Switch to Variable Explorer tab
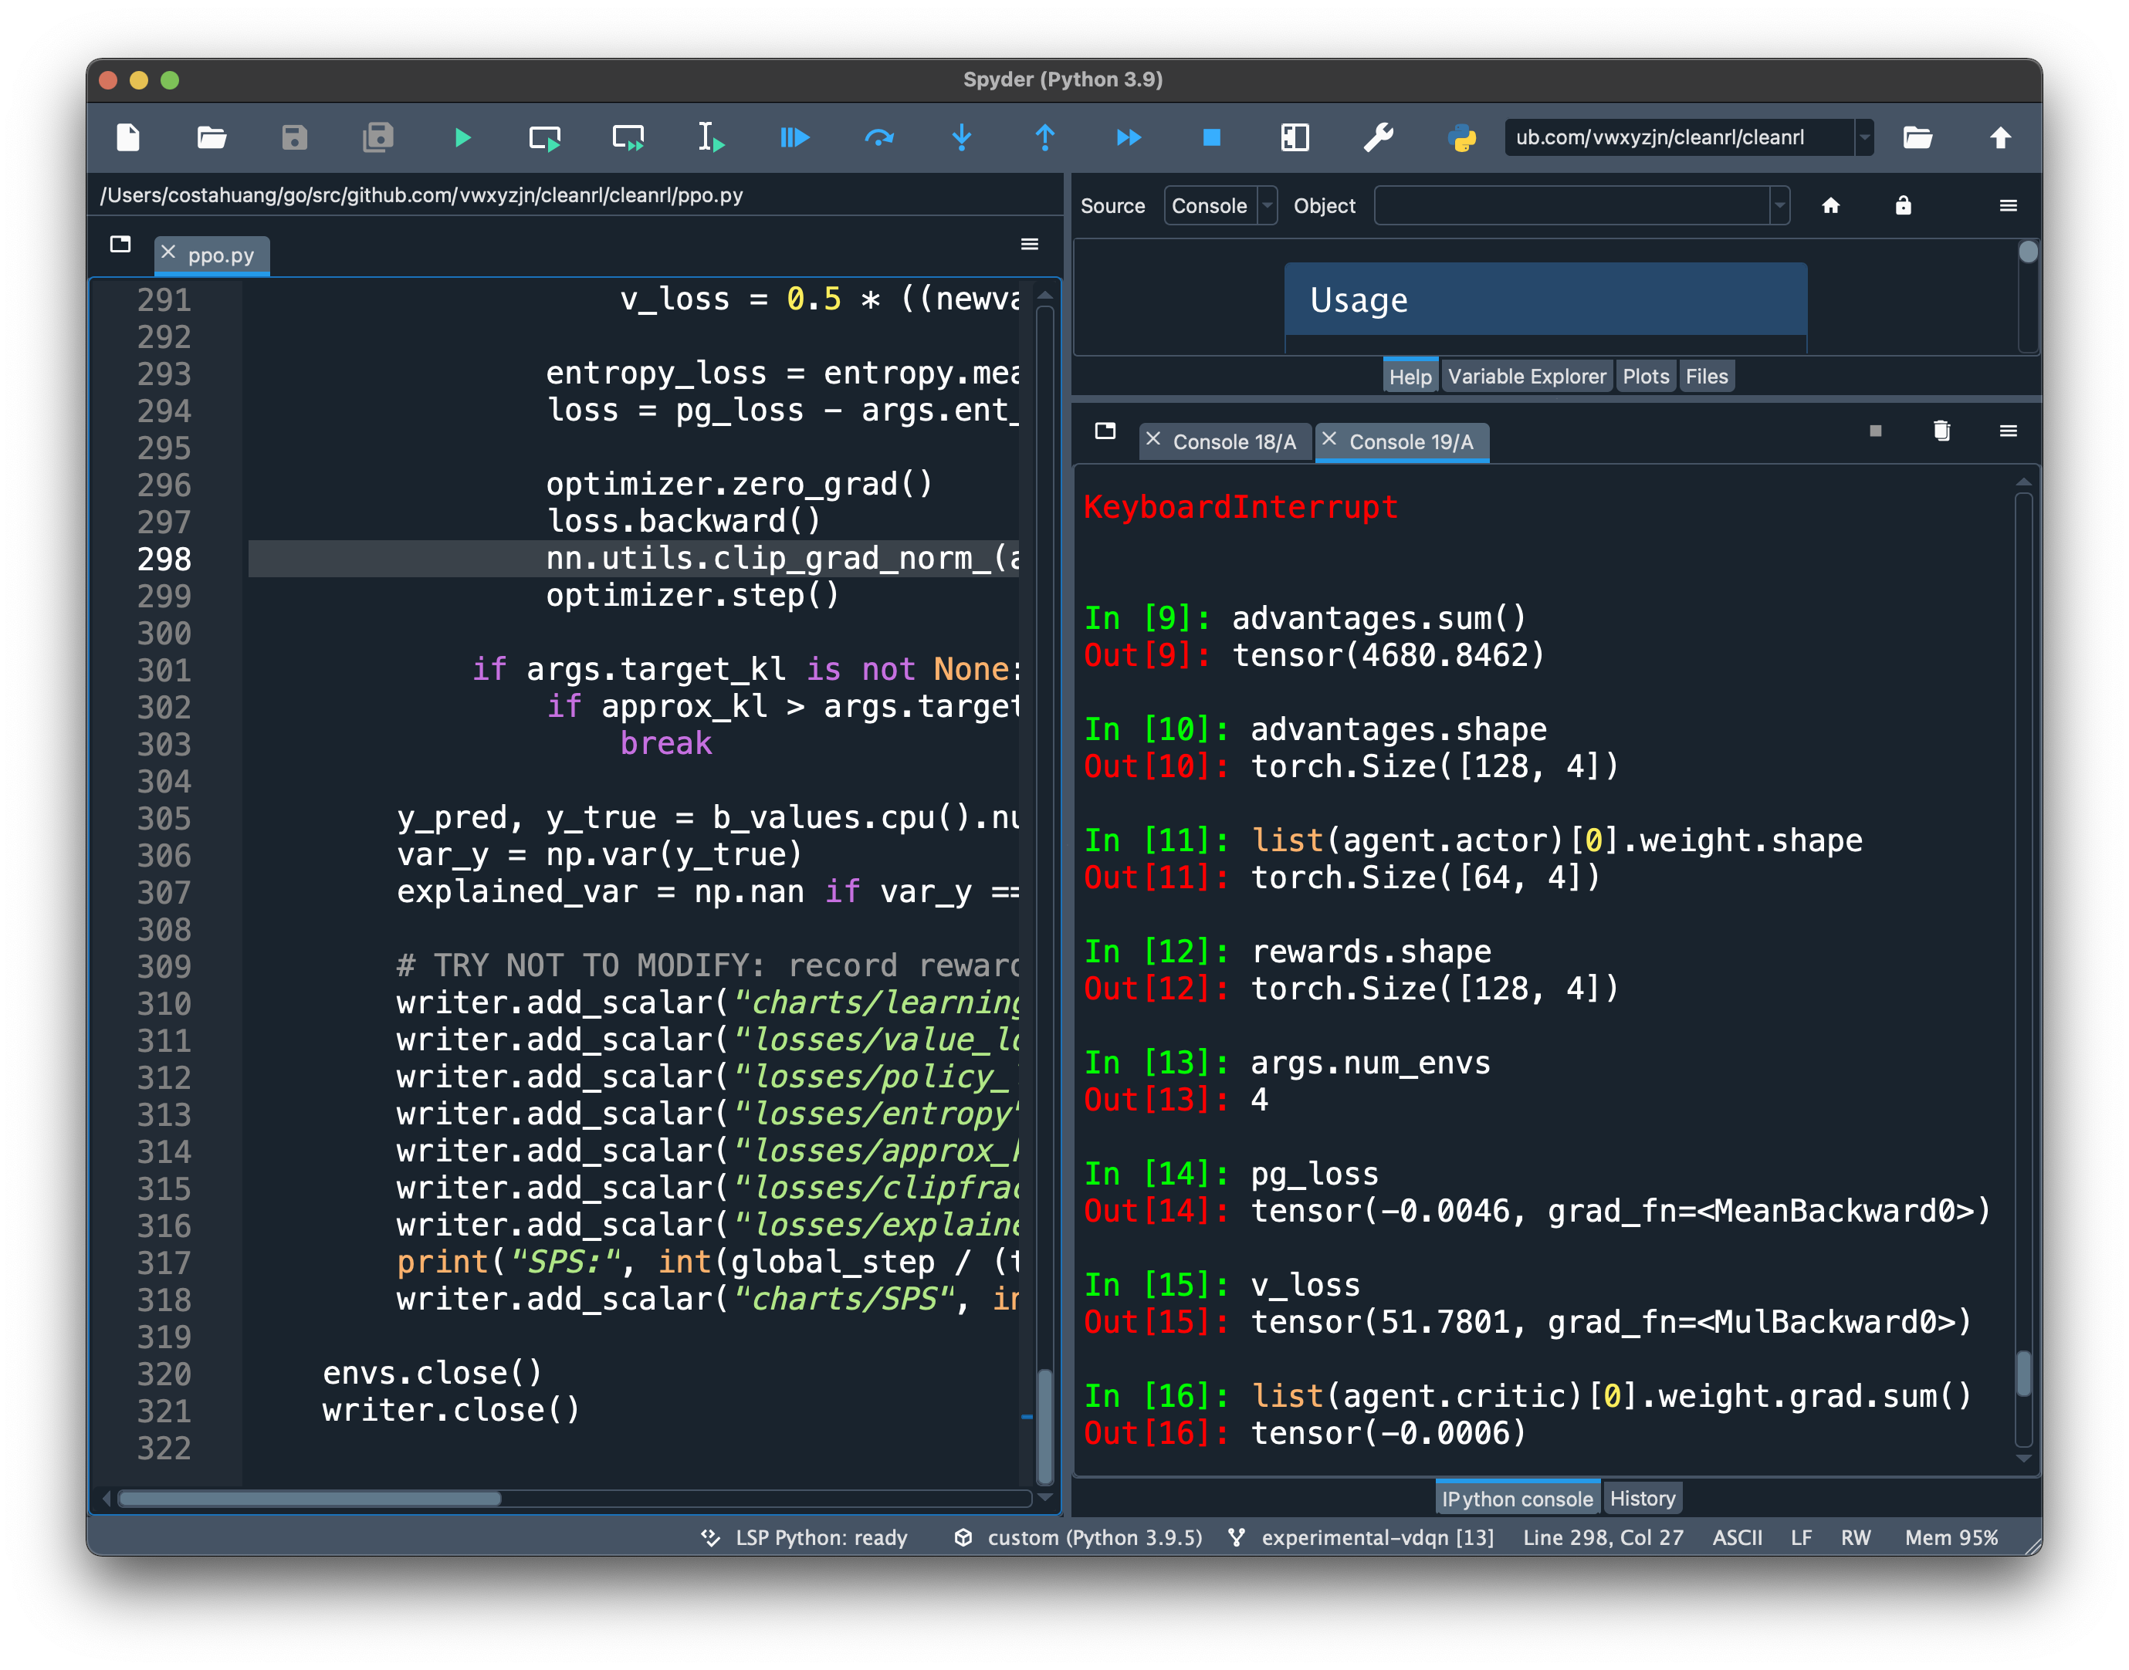The image size is (2129, 1670). (x=1527, y=377)
